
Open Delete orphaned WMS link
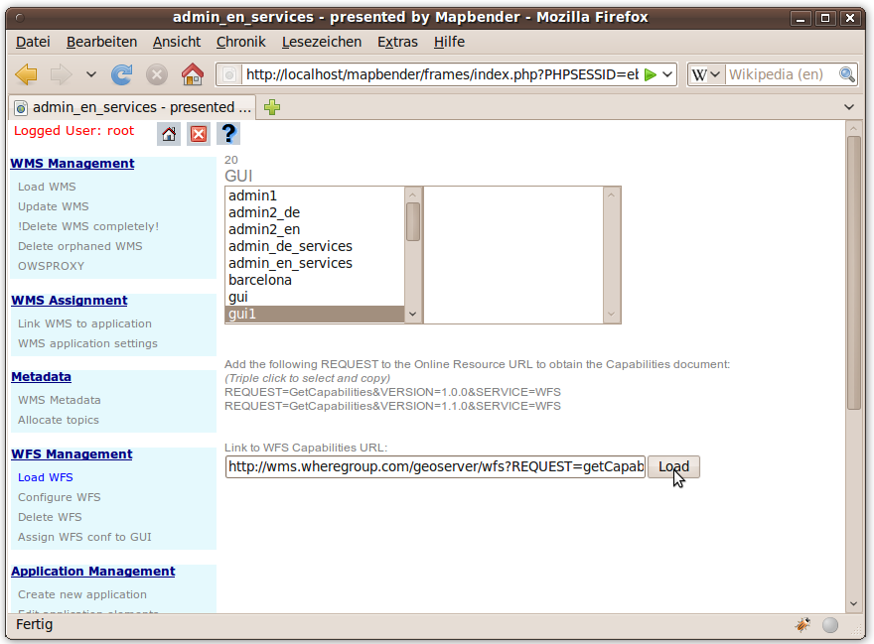pyautogui.click(x=79, y=246)
